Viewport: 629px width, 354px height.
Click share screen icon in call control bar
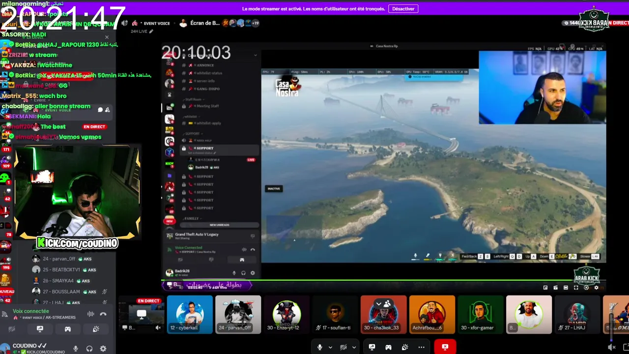click(372, 347)
